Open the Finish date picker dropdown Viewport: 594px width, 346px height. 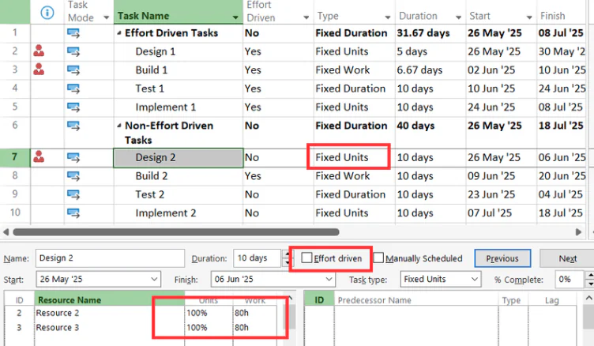tap(329, 280)
